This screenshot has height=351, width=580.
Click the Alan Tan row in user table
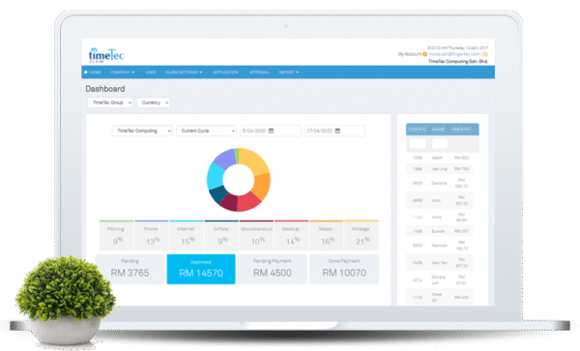pyautogui.click(x=440, y=263)
